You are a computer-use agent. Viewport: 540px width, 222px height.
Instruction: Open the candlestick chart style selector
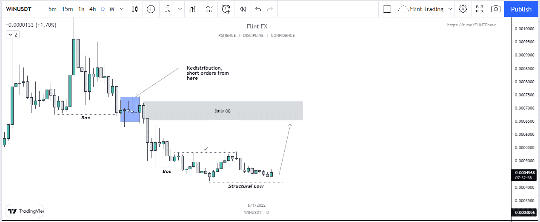coord(134,9)
